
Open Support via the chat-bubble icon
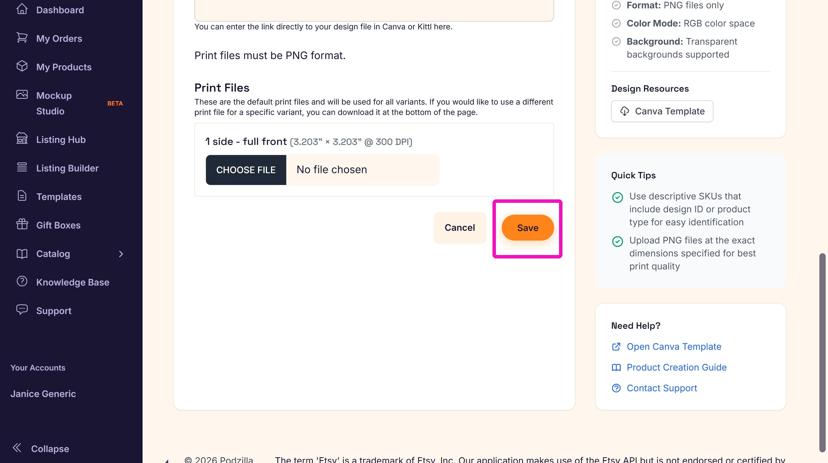[x=22, y=310]
